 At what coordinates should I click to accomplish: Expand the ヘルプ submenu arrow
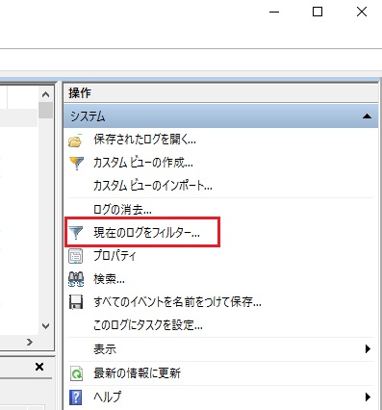click(x=368, y=397)
